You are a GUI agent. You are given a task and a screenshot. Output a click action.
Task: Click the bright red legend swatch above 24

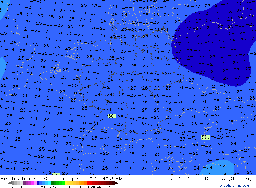click(x=88, y=183)
